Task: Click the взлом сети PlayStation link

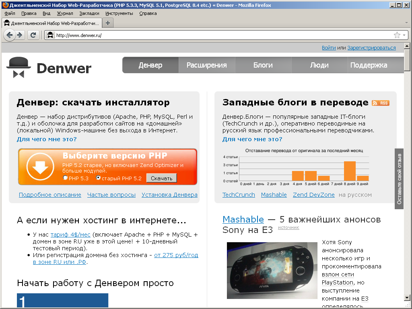Action: [x=338, y=278]
